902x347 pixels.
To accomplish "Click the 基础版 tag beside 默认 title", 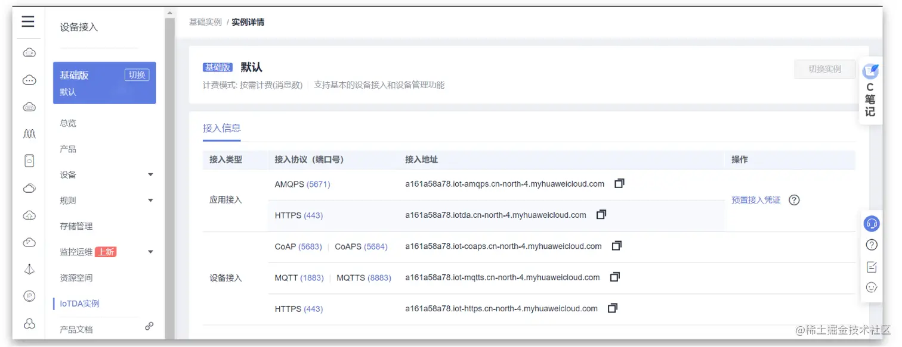I will coord(217,67).
